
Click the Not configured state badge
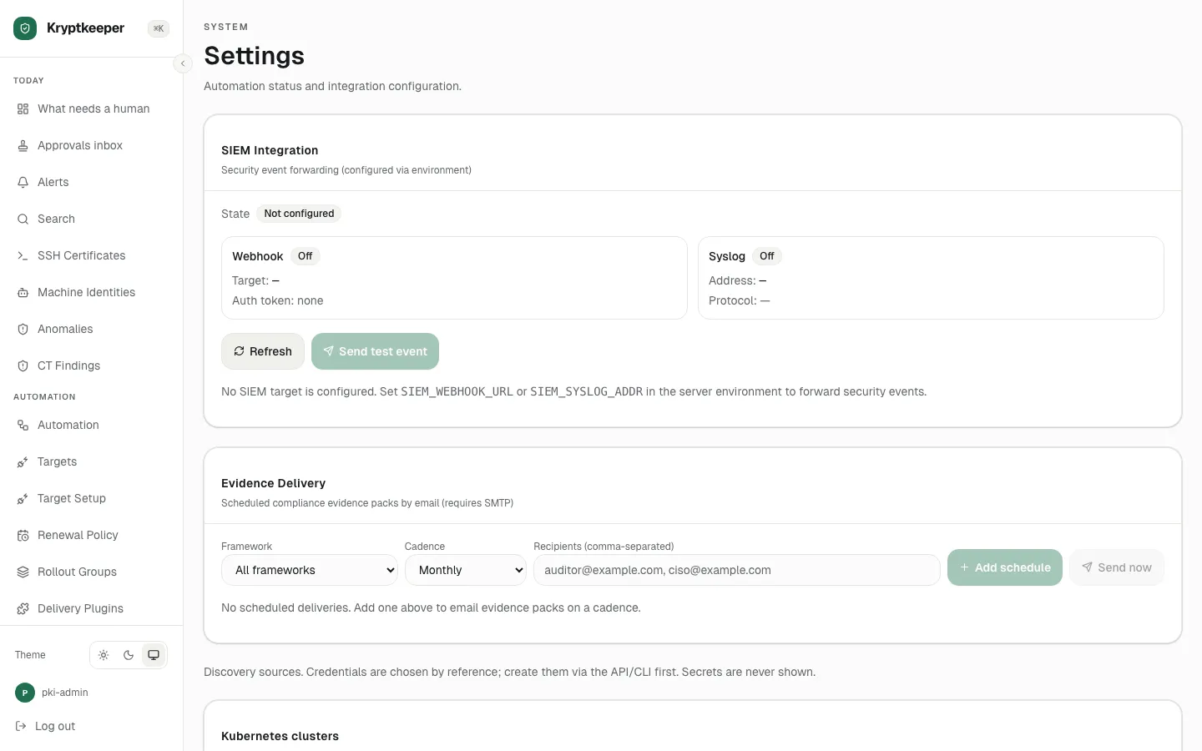299,214
